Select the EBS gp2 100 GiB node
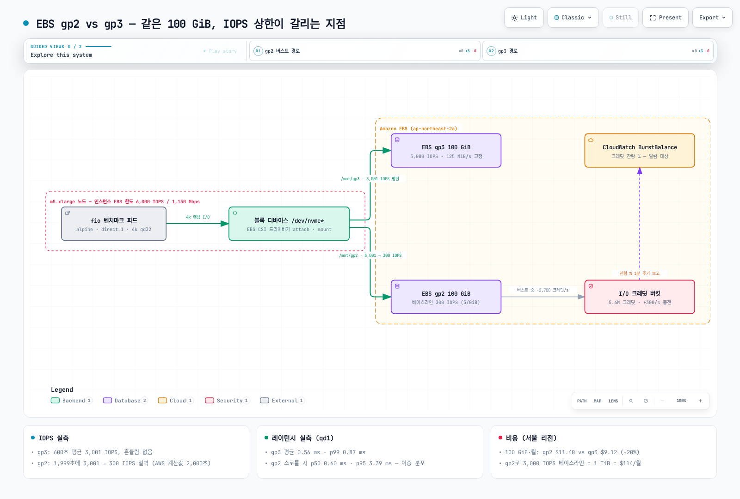The height and width of the screenshot is (499, 740). [x=446, y=297]
